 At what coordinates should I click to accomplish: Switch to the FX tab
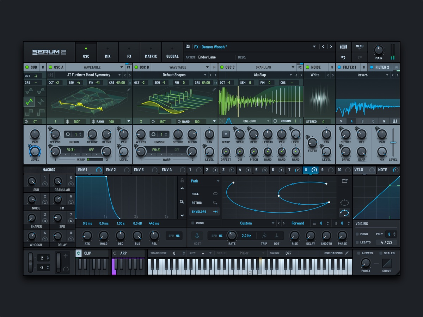(129, 52)
